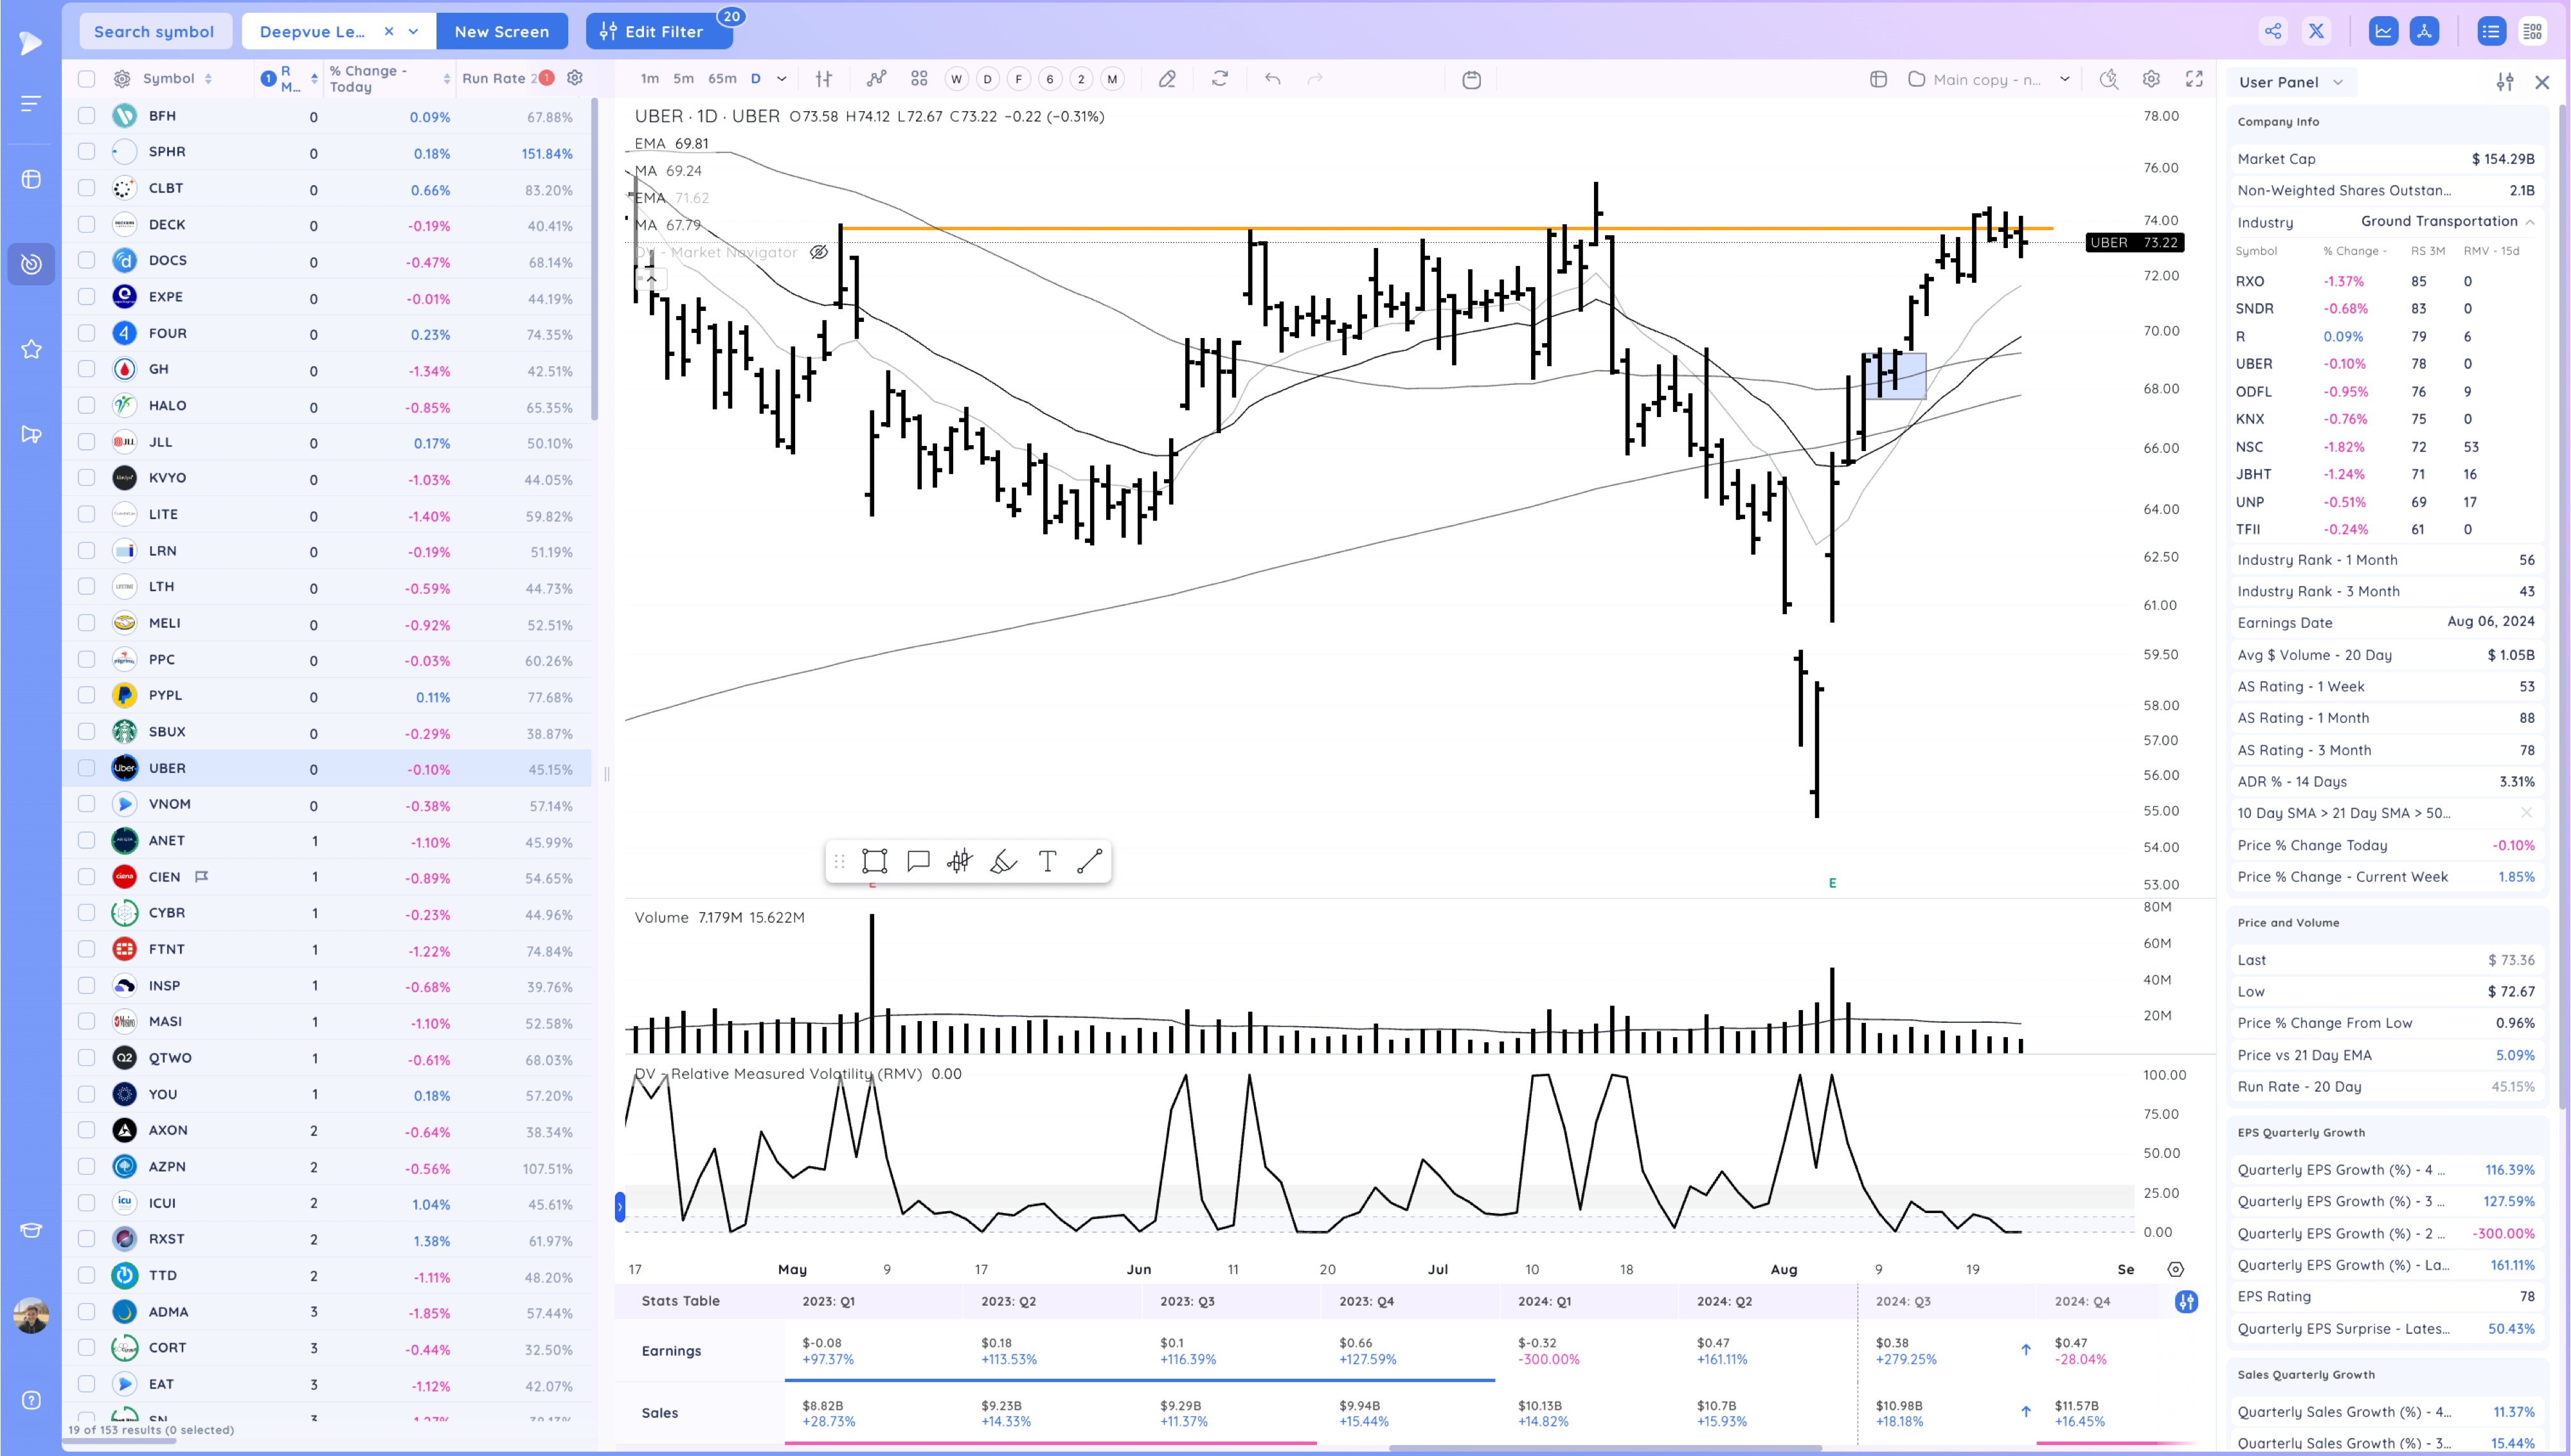This screenshot has width=2571, height=1456.
Task: Click the refresh chart icon
Action: click(1220, 79)
